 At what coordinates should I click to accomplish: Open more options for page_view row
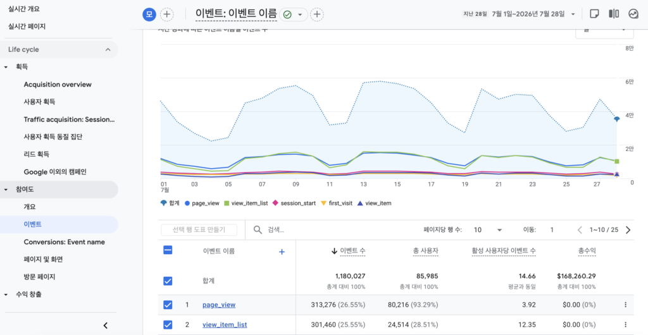[625, 305]
